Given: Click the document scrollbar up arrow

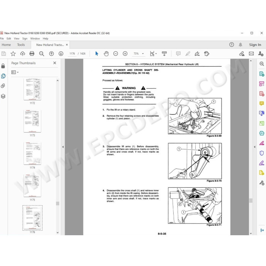Looking at the screenshot, I should [251, 61].
